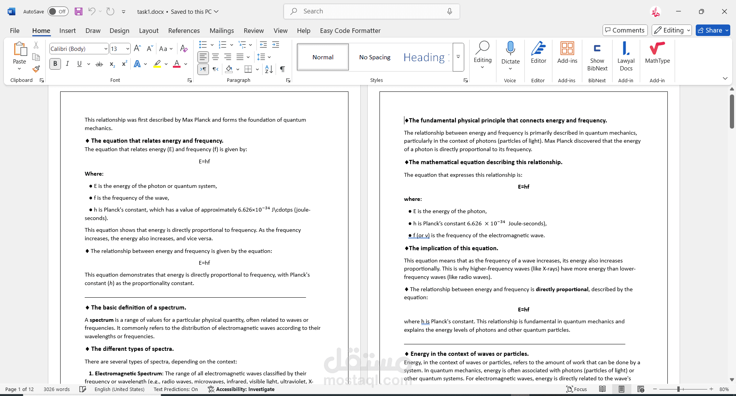
Task: Open the References tab
Action: pos(184,31)
